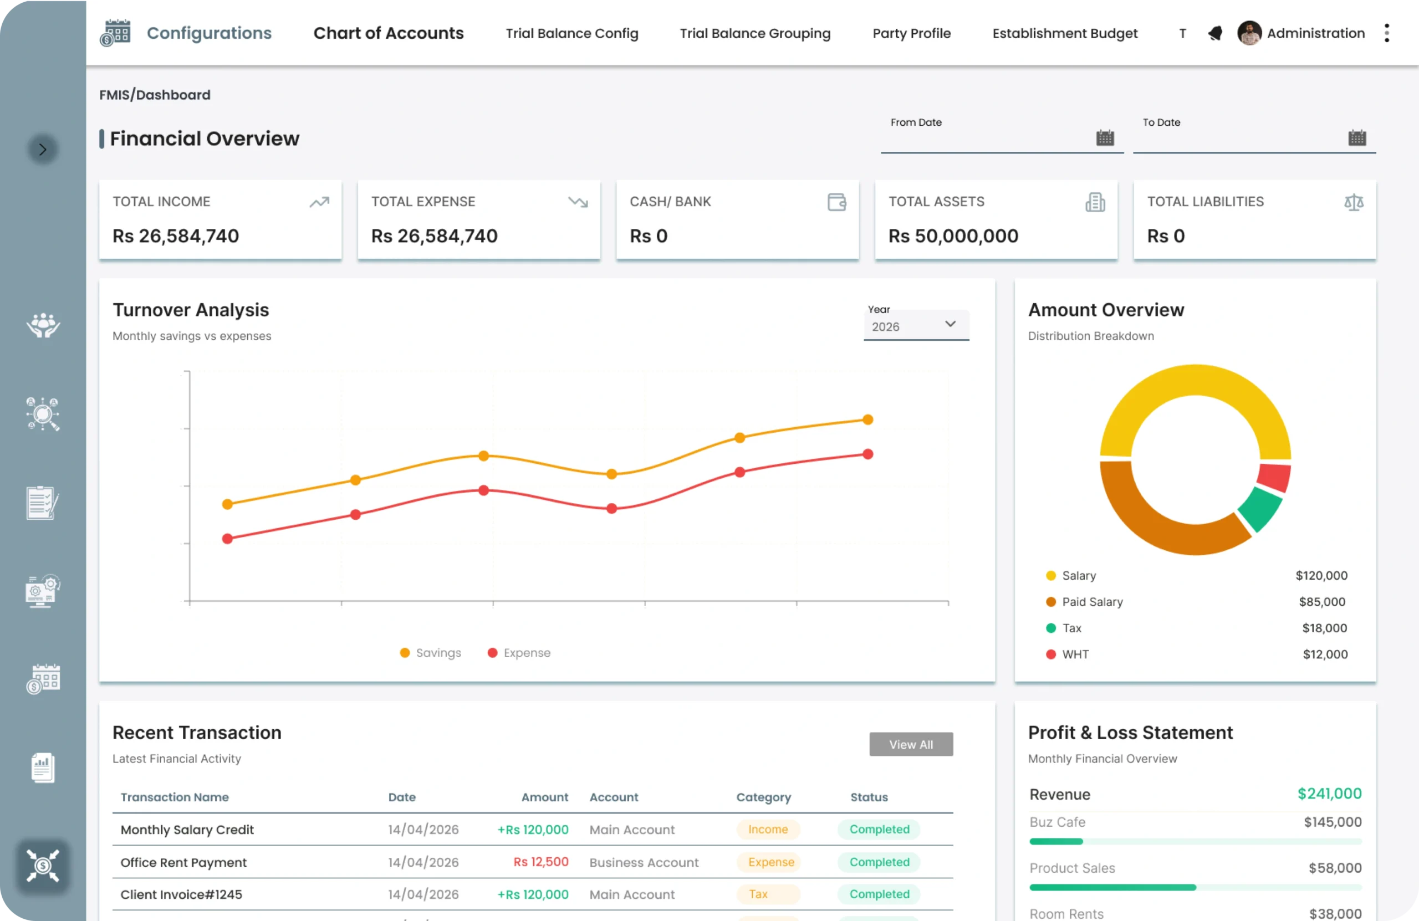
Task: Select the Office Rent Payment transaction row
Action: 533,862
